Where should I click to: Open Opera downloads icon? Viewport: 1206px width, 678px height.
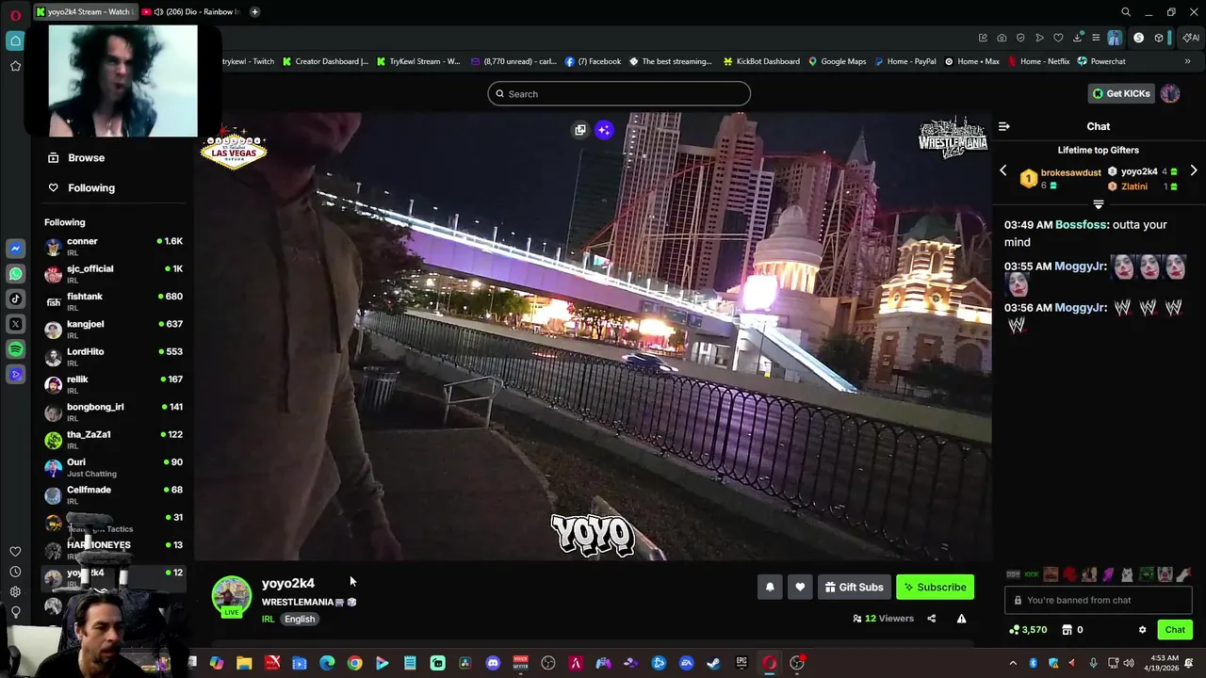pos(1078,38)
